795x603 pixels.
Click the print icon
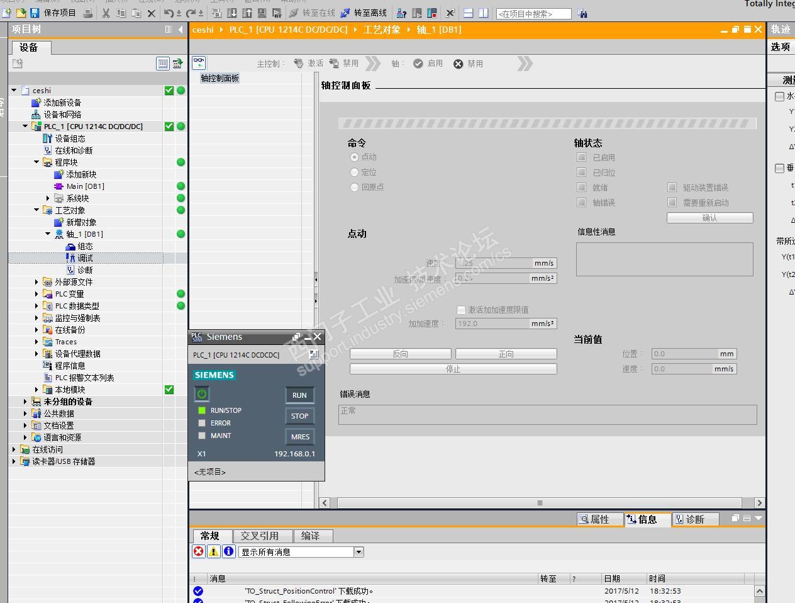click(88, 13)
